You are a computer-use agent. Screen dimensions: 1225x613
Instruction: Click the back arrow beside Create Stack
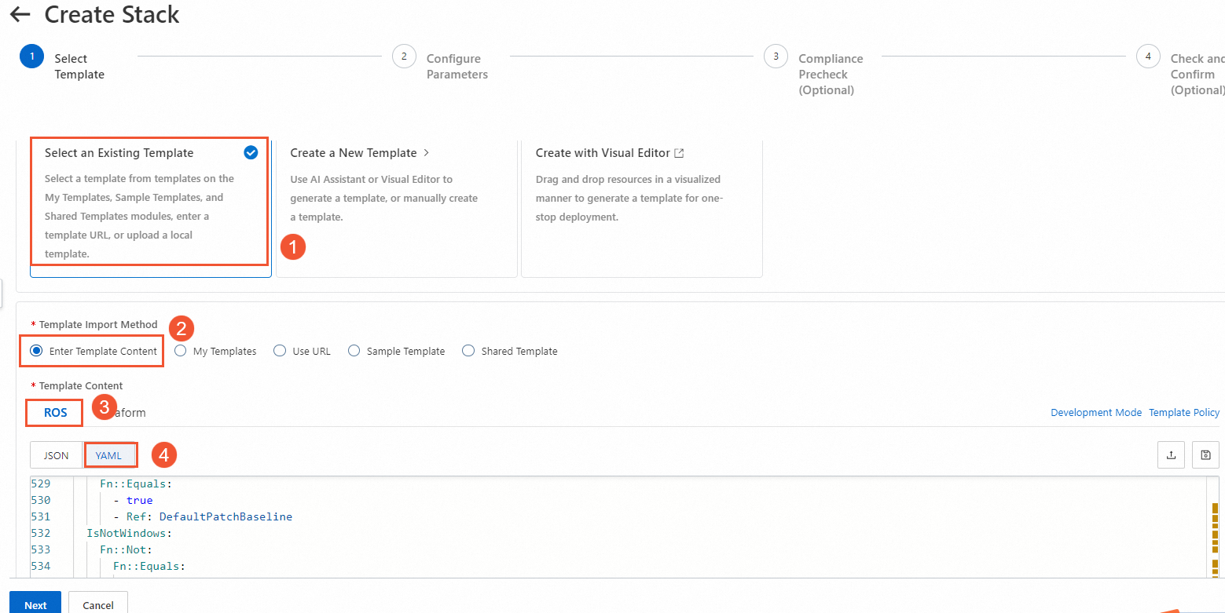[x=20, y=15]
